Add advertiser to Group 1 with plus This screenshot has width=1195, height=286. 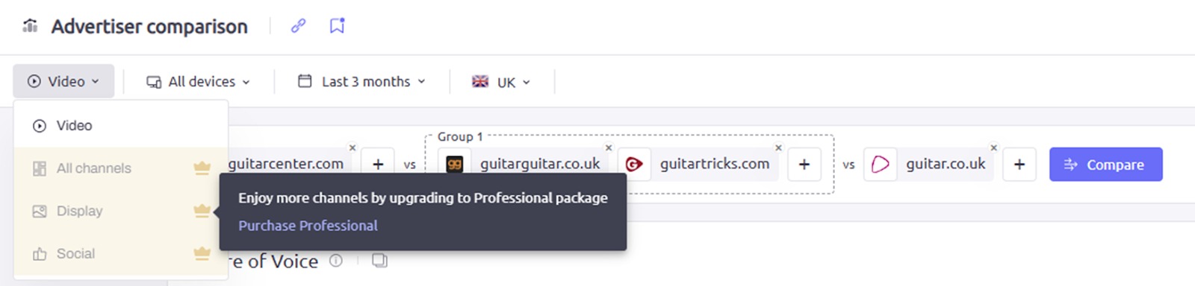click(x=804, y=165)
